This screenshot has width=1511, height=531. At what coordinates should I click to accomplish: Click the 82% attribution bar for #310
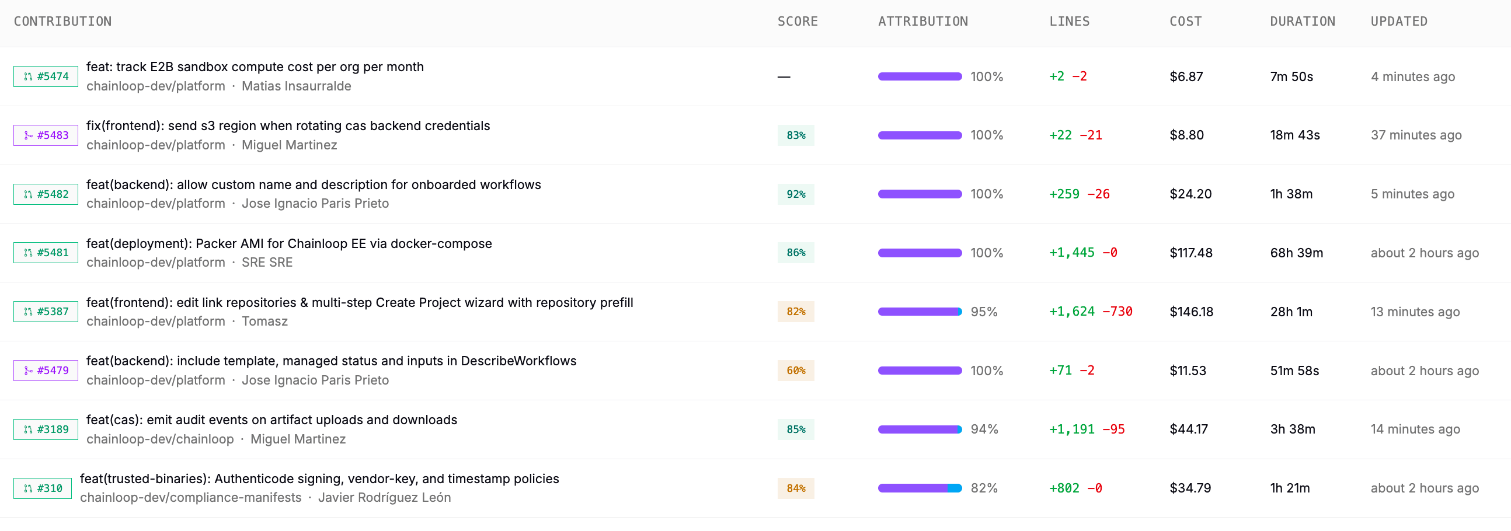coord(920,489)
